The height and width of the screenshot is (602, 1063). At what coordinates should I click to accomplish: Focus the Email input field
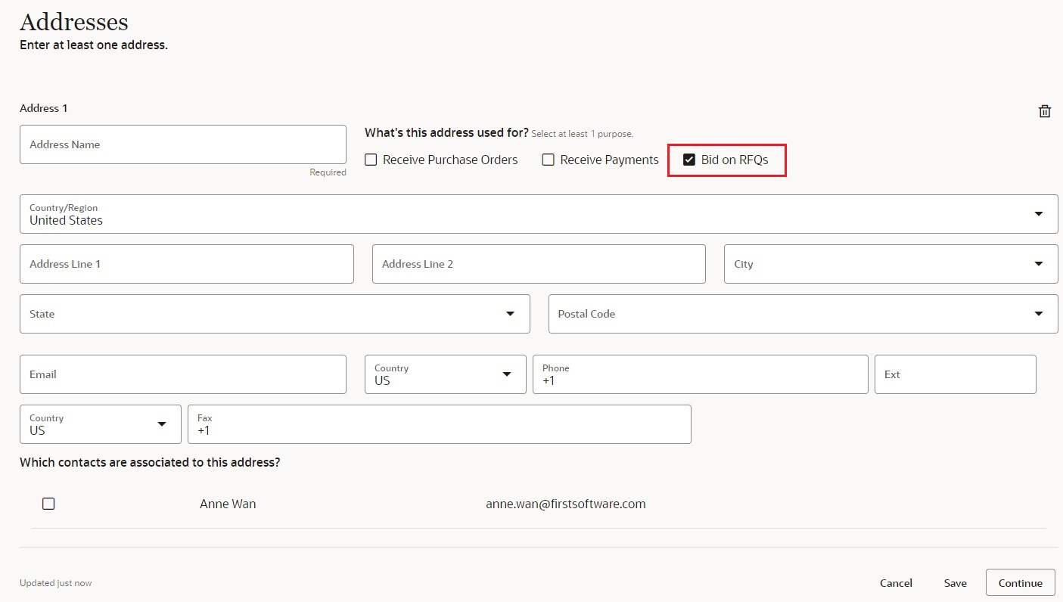pos(183,374)
